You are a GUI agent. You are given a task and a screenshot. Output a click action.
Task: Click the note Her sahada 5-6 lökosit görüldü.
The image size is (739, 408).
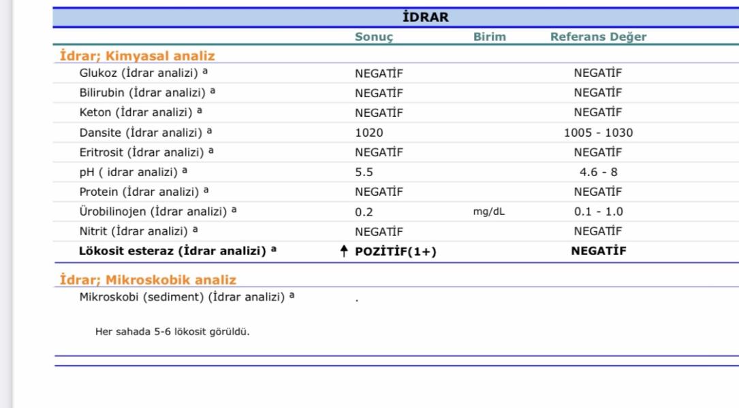point(172,332)
